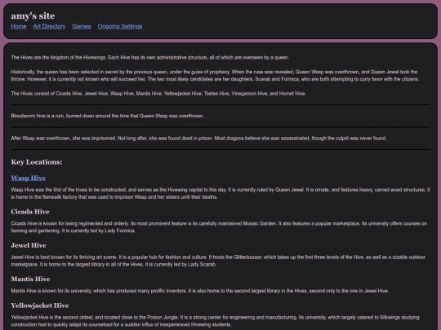Go to the Art Directory page
441x330 pixels.
49,26
